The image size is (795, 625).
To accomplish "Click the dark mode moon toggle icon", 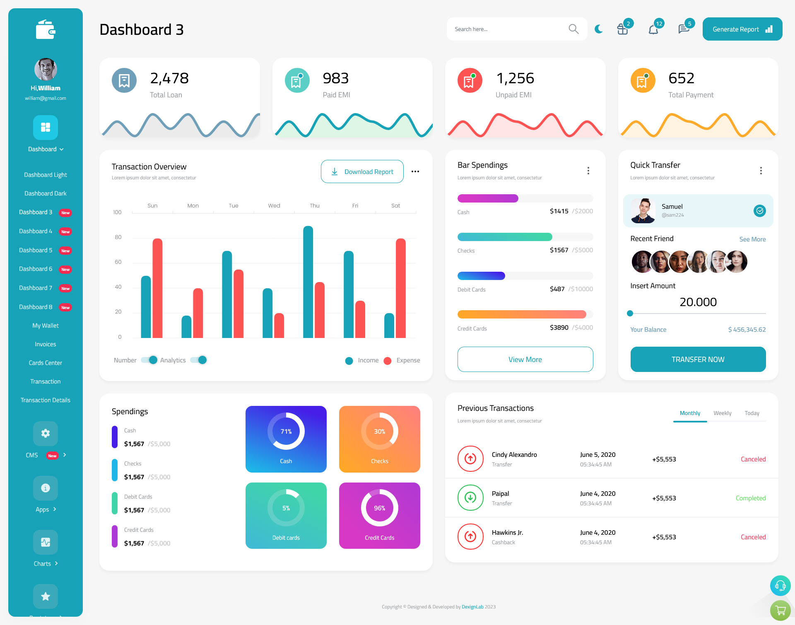I will point(598,29).
